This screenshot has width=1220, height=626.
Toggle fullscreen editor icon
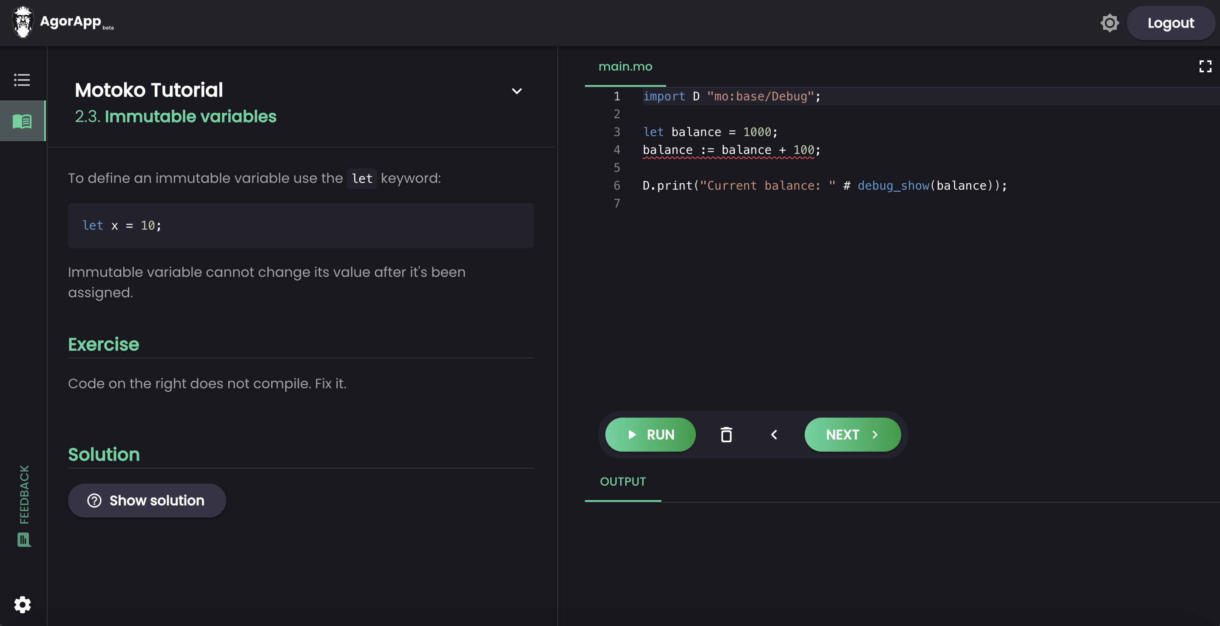click(1205, 66)
